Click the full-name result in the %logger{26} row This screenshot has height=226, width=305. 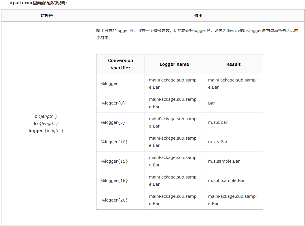coord(233,200)
